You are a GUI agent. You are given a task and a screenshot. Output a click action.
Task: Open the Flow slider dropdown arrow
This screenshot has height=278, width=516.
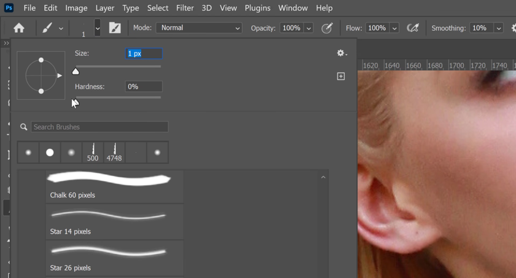pyautogui.click(x=394, y=28)
